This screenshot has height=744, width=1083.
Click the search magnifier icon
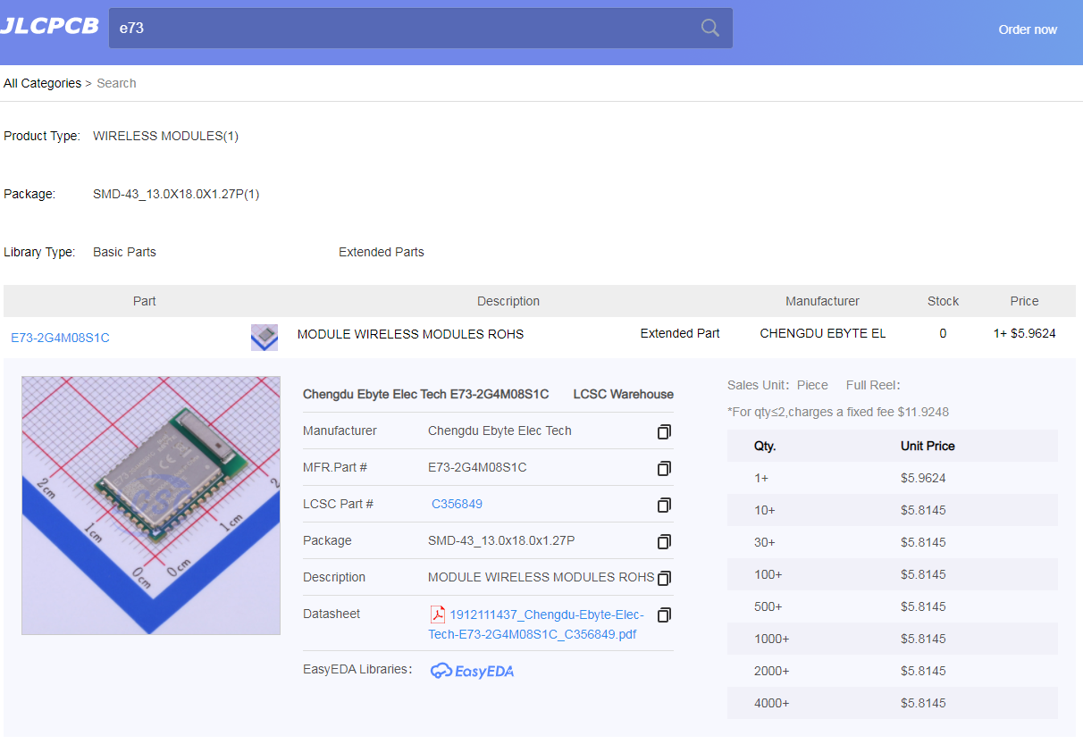(x=709, y=28)
